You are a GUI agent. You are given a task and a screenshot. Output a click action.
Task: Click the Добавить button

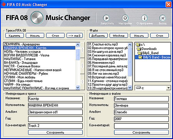coord(98,36)
